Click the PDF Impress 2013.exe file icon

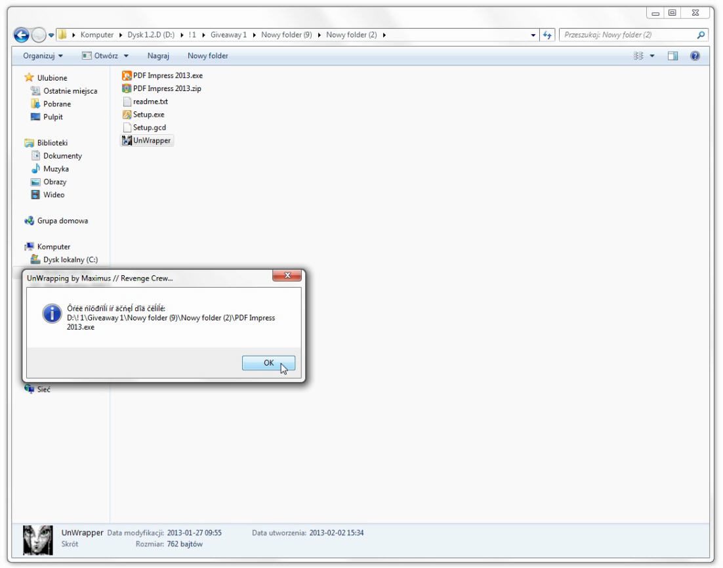click(x=127, y=75)
